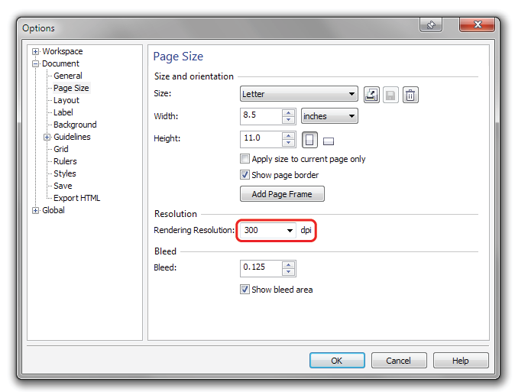Viewport: 515px width, 392px height.
Task: Close the Options dialog
Action: click(478, 24)
